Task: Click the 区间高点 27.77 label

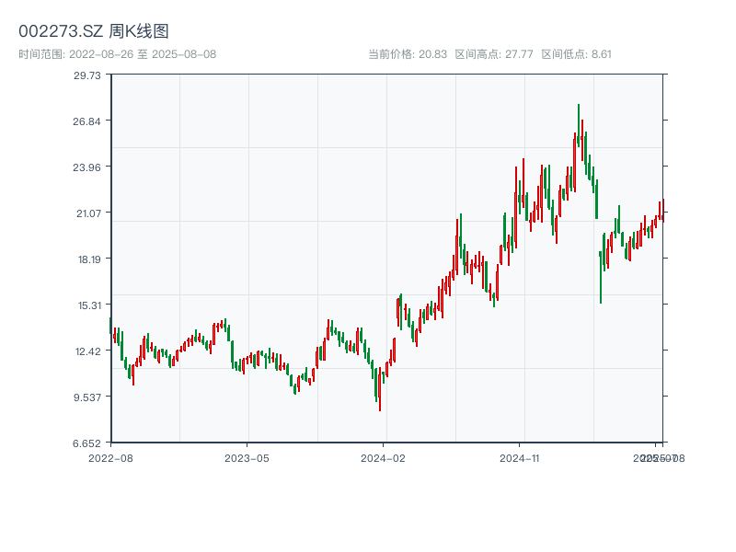Action: coord(494,54)
